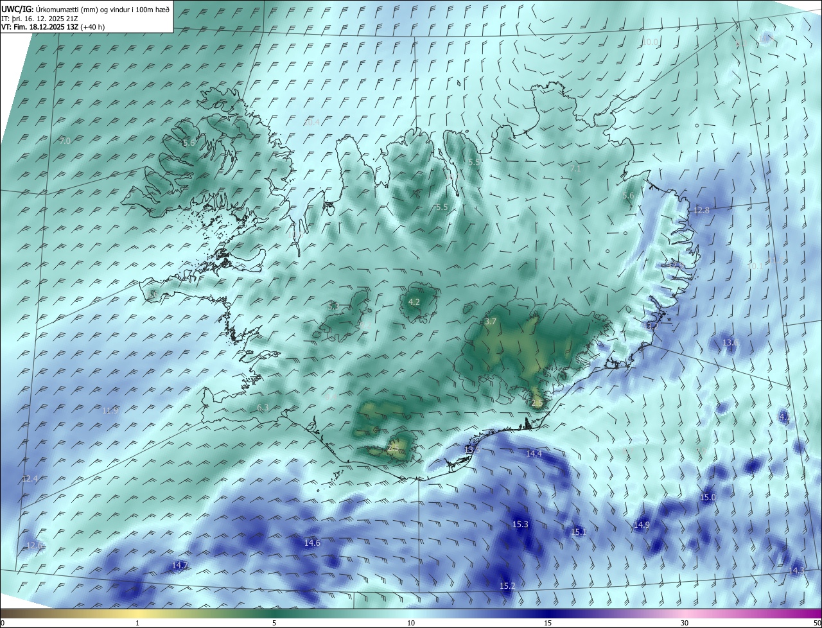Click the 11.9 value label
This screenshot has width=822, height=628.
(x=110, y=410)
